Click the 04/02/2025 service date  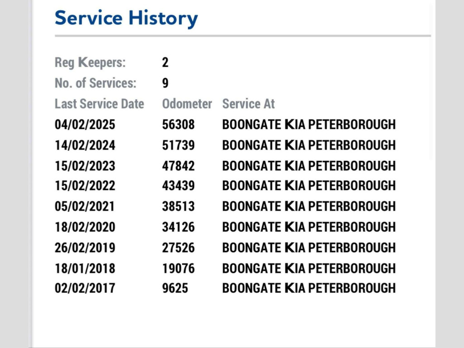tap(85, 125)
